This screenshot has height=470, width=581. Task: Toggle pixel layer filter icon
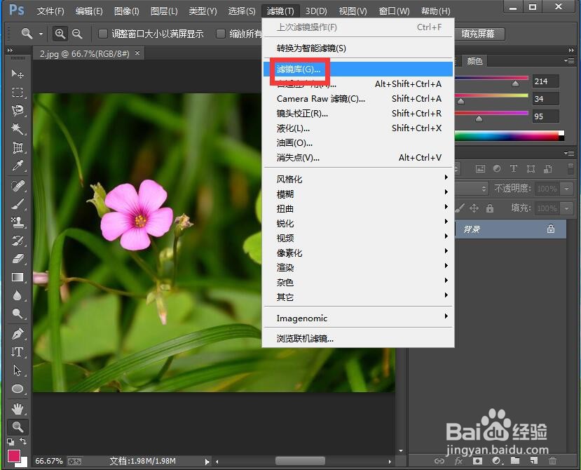480,169
